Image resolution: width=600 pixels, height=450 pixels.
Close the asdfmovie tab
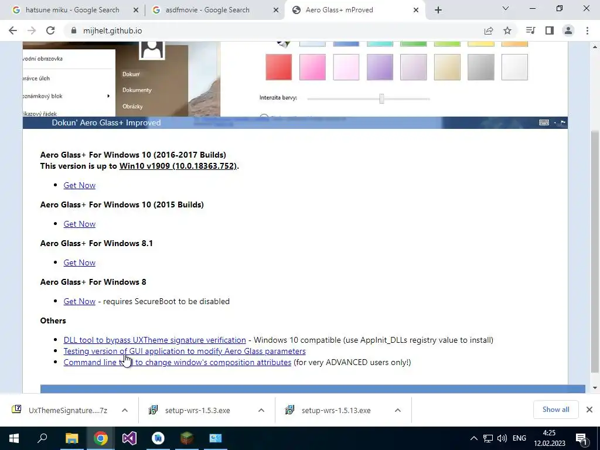(276, 10)
